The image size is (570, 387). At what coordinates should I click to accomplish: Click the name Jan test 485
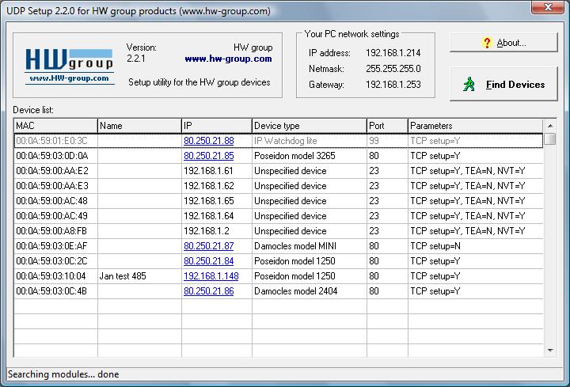123,276
